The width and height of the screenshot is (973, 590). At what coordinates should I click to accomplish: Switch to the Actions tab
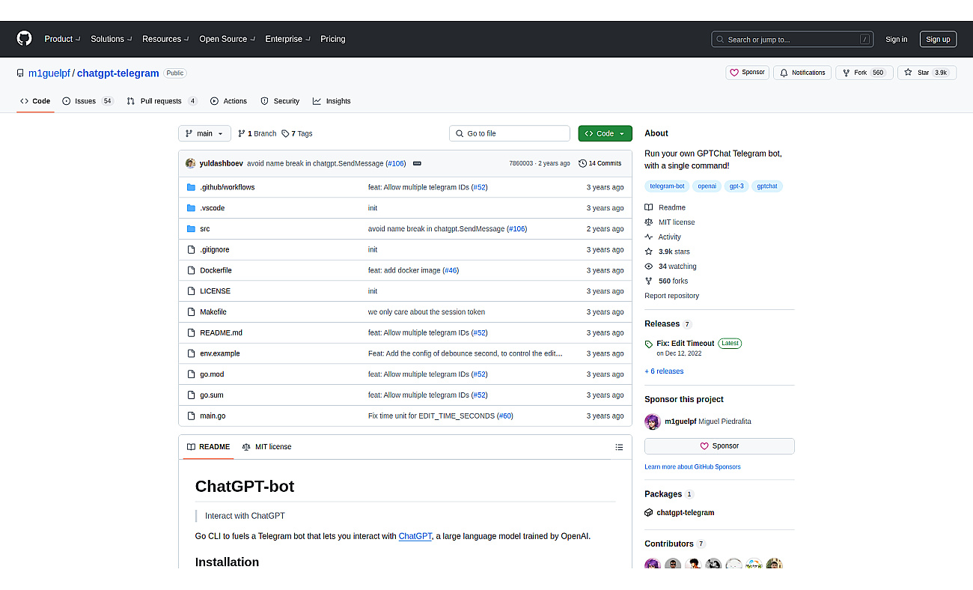click(x=228, y=101)
